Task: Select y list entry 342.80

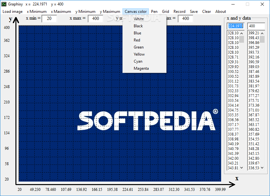Action: click(x=254, y=158)
